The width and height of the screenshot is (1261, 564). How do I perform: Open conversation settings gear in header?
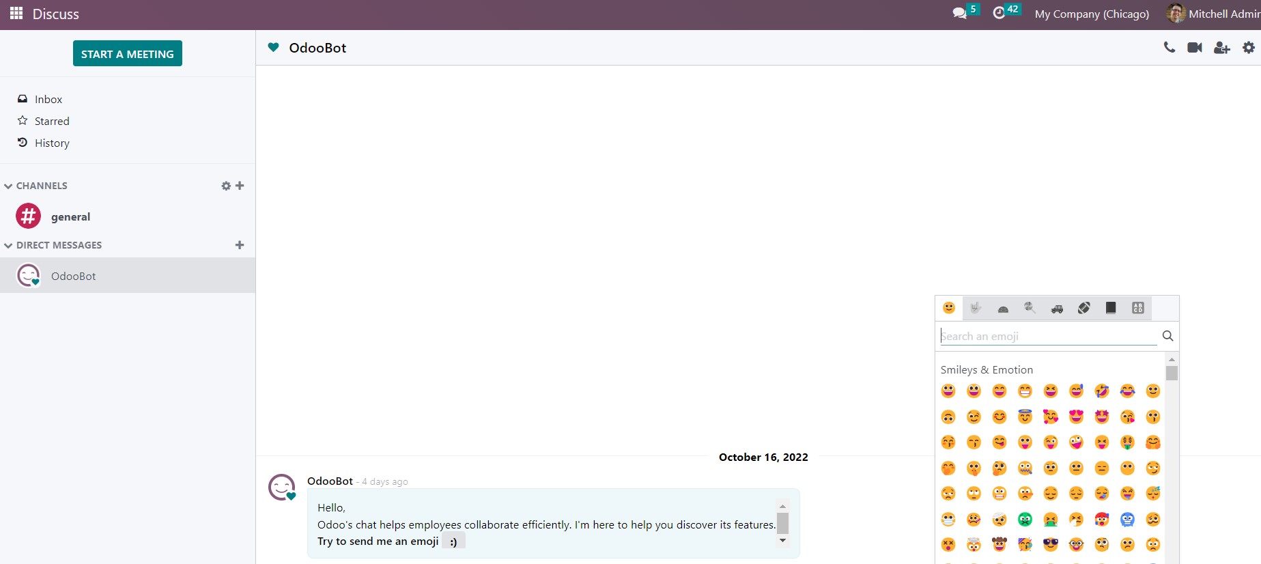point(1249,48)
